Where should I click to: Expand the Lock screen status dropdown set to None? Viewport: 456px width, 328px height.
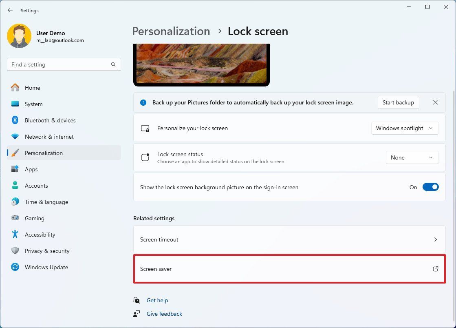(412, 157)
